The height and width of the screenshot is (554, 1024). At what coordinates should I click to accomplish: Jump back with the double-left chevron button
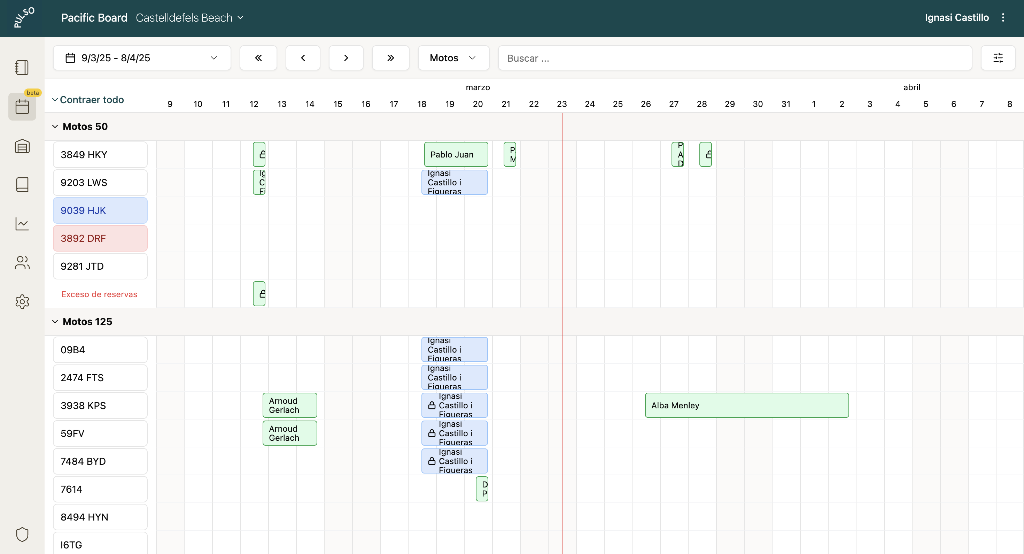click(x=258, y=58)
